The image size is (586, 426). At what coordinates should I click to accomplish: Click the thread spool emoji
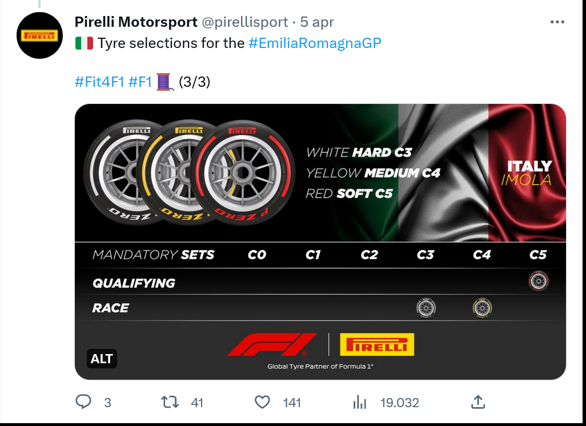(x=164, y=82)
